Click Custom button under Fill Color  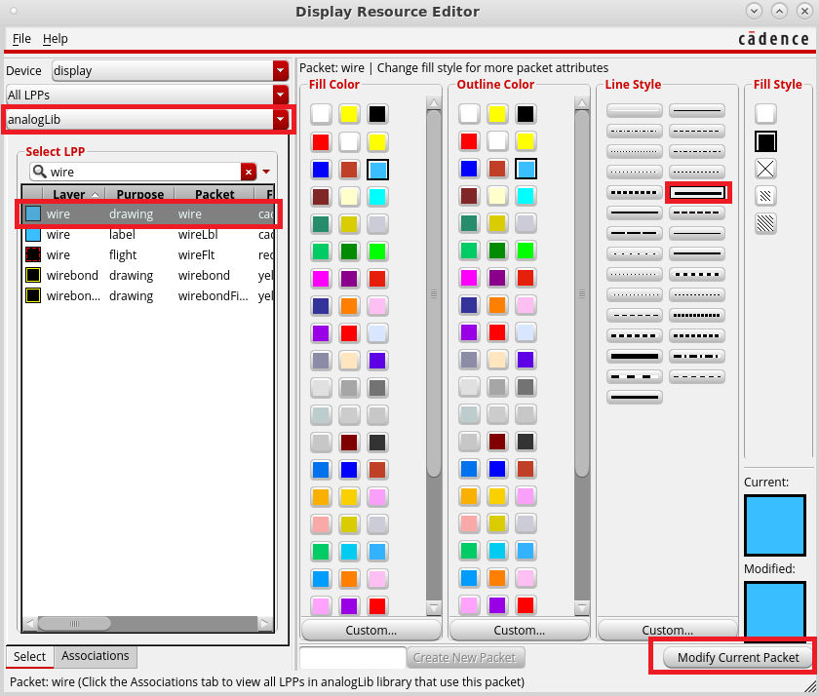tap(371, 630)
